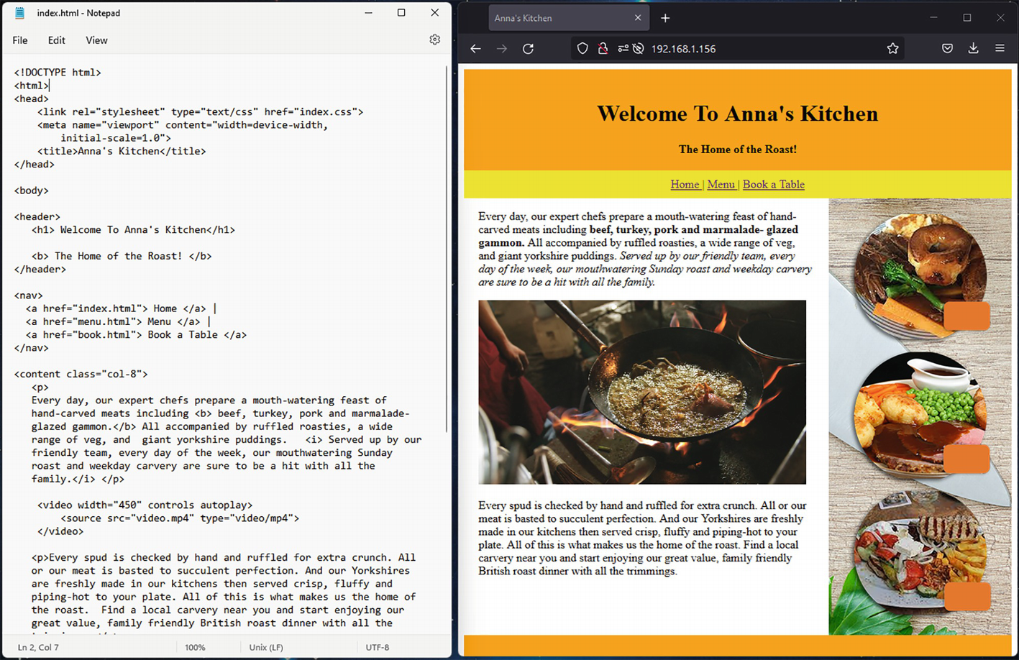This screenshot has width=1019, height=660.
Task: Follow the Menu link on the webpage
Action: 721,185
